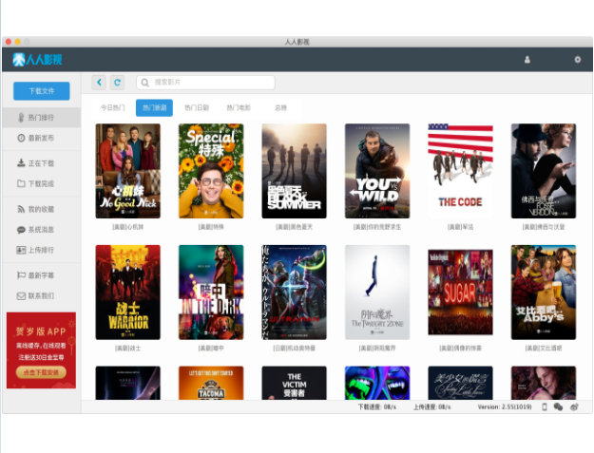The width and height of the screenshot is (594, 453).
Task: Open the Ultraman poster
Action: (294, 293)
